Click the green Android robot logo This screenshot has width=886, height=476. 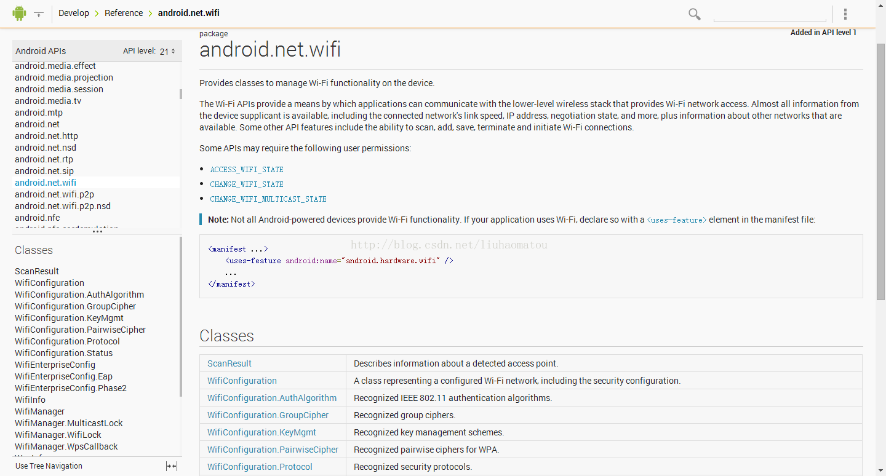pyautogui.click(x=20, y=13)
